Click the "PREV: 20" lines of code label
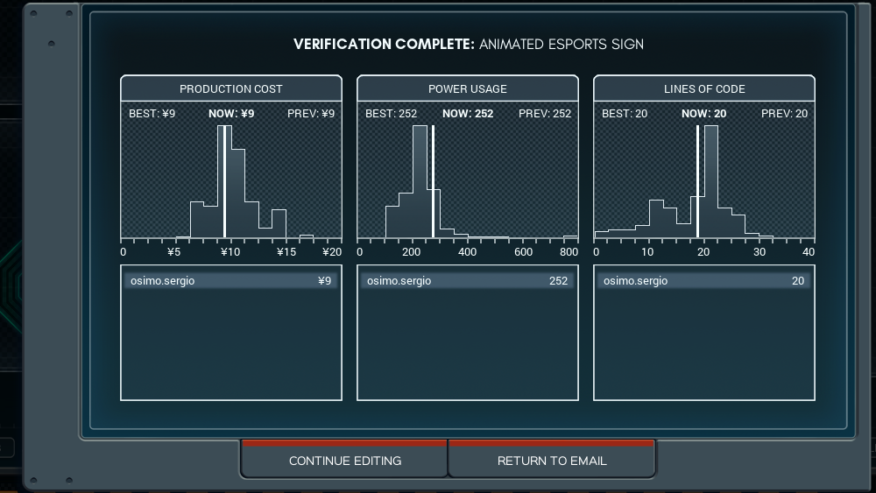 click(x=784, y=114)
